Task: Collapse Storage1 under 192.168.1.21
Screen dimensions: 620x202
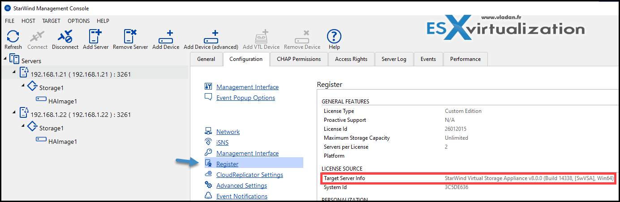Action: [23, 85]
